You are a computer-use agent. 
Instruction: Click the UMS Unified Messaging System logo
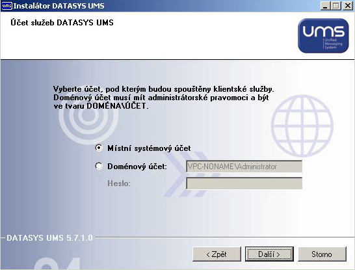tap(323, 36)
